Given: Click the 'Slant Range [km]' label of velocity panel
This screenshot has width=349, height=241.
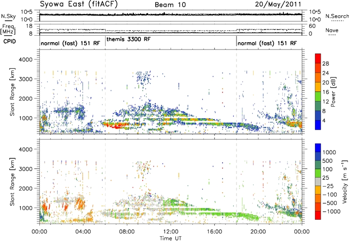Looking at the screenshot, I should 12,182.
